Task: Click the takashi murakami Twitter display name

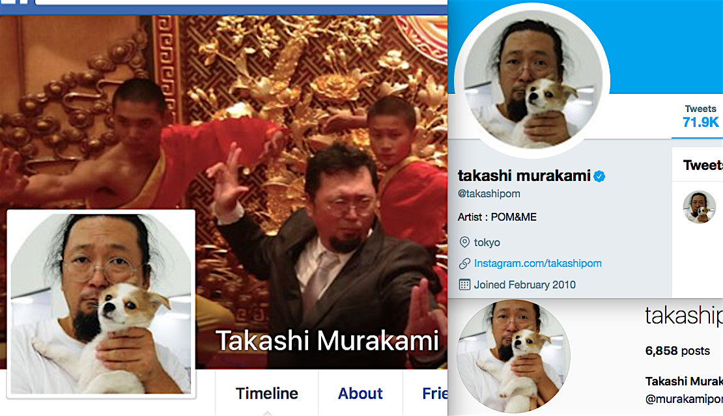Action: [524, 176]
